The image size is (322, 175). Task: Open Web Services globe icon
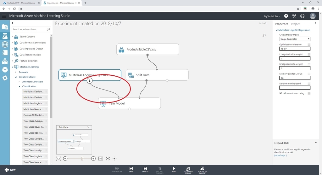click(x=5, y=44)
